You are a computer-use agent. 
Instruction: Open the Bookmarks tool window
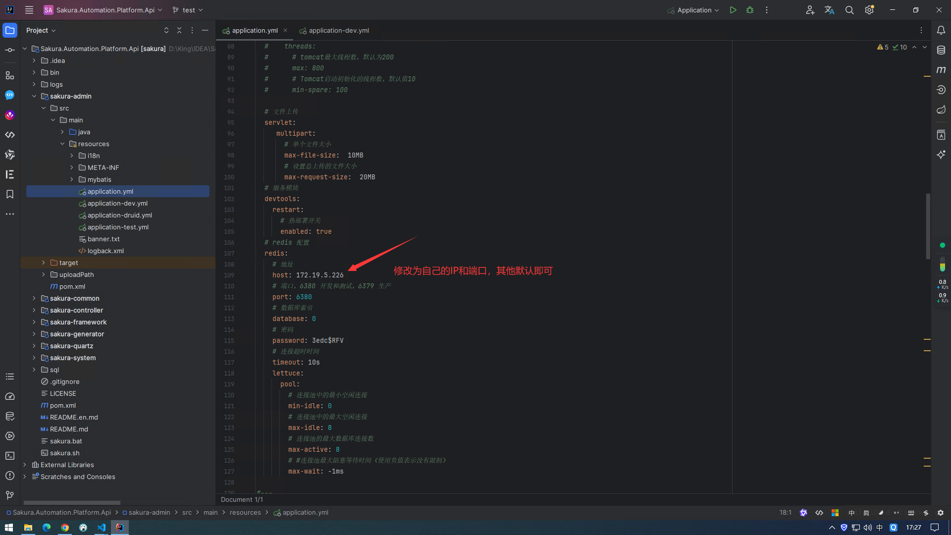(10, 194)
